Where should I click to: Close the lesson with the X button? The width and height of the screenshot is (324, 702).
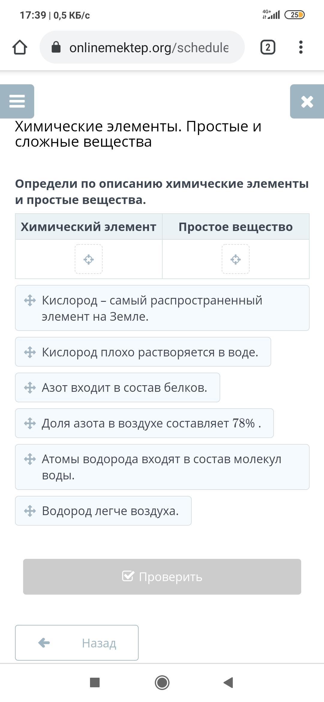(x=307, y=101)
